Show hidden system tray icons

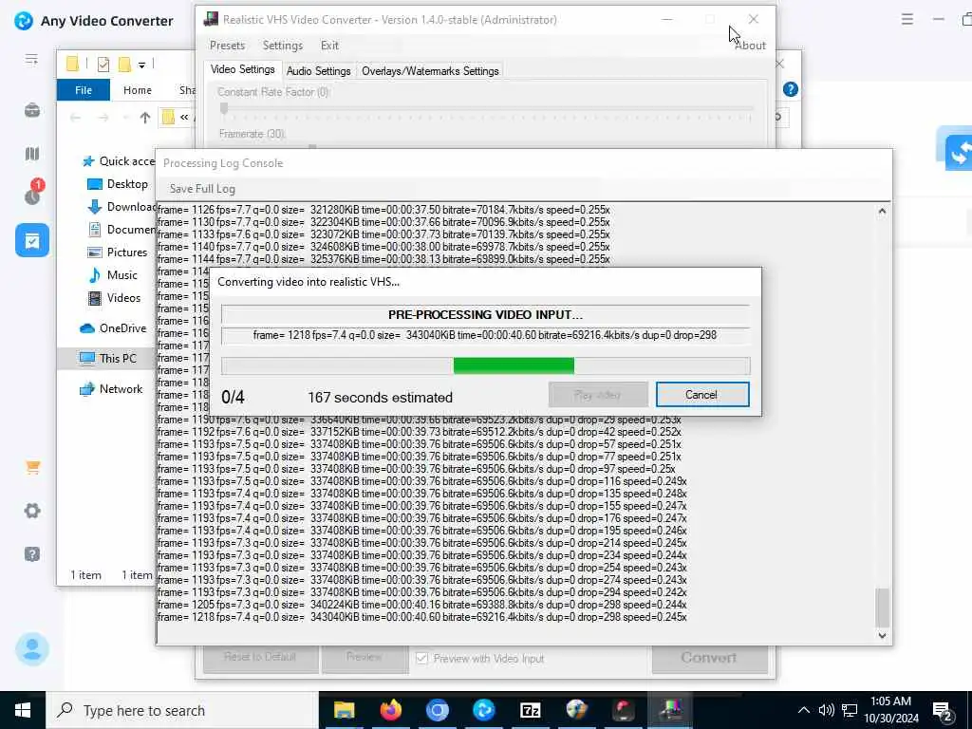pyautogui.click(x=803, y=710)
